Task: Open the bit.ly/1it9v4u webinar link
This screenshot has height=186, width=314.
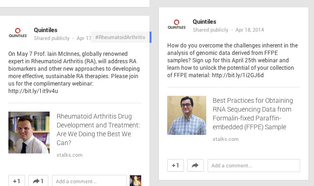Action: (33, 91)
